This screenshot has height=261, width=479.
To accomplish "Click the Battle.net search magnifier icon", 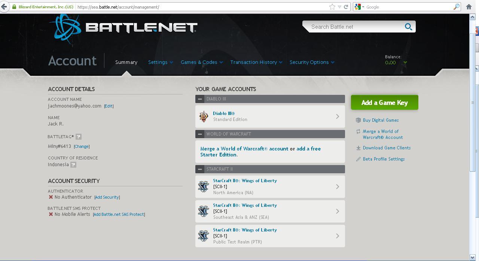I will [408, 27].
